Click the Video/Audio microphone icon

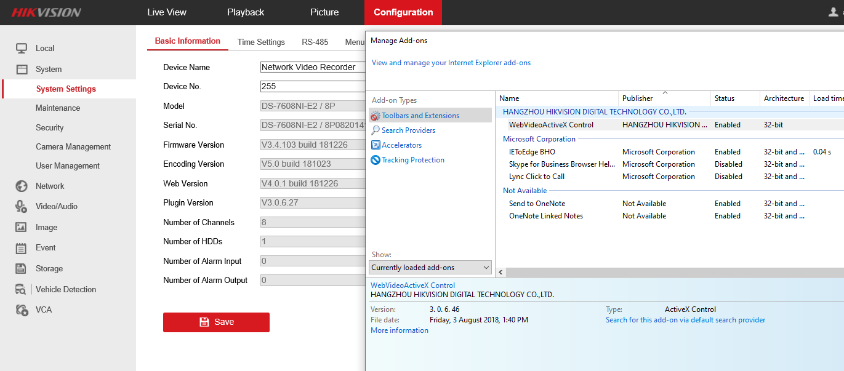click(22, 206)
